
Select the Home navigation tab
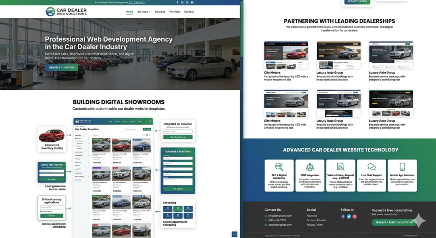point(129,12)
